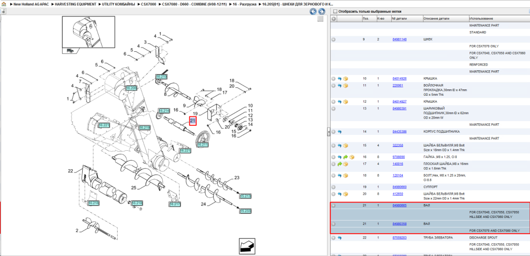
Task: Add shaft 84980358 via circle icon
Action: (333, 224)
